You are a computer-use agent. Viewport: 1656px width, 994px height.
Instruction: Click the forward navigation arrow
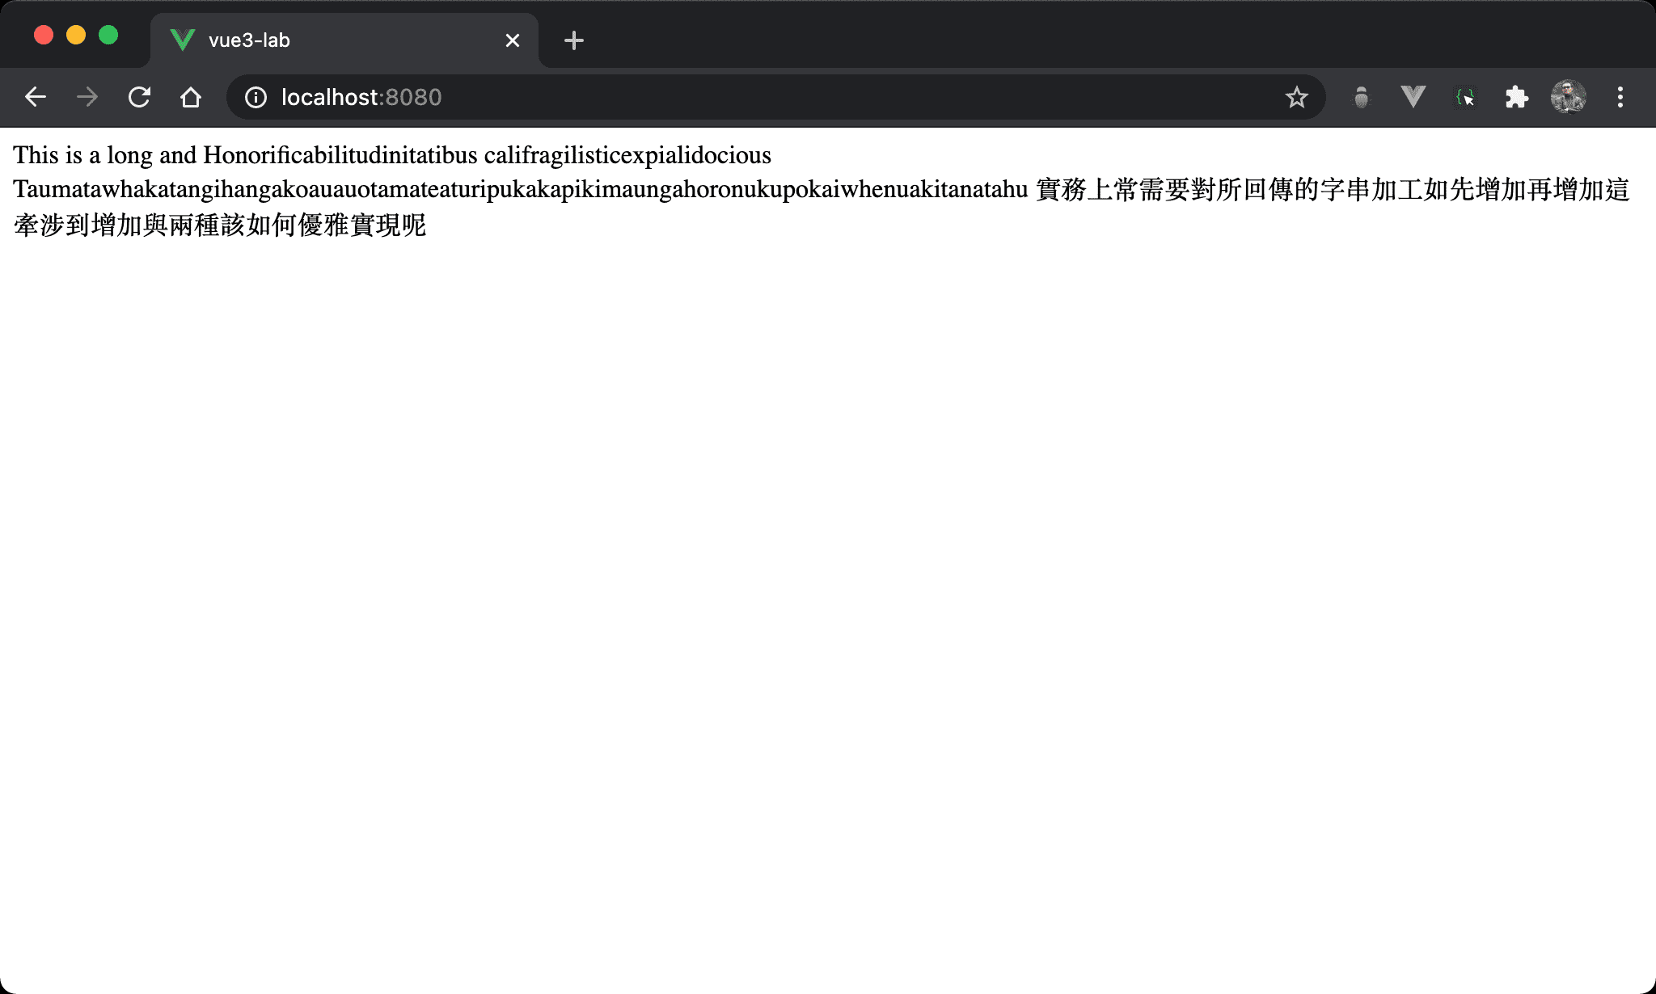tap(87, 97)
